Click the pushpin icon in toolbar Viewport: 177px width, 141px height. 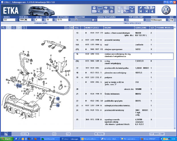(140, 8)
